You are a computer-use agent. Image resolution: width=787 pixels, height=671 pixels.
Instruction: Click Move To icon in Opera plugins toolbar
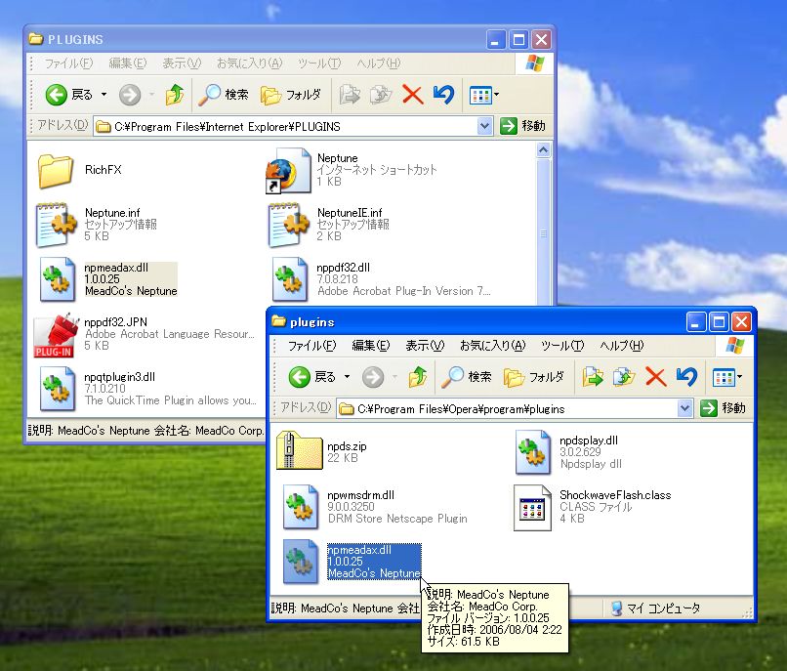click(x=593, y=377)
